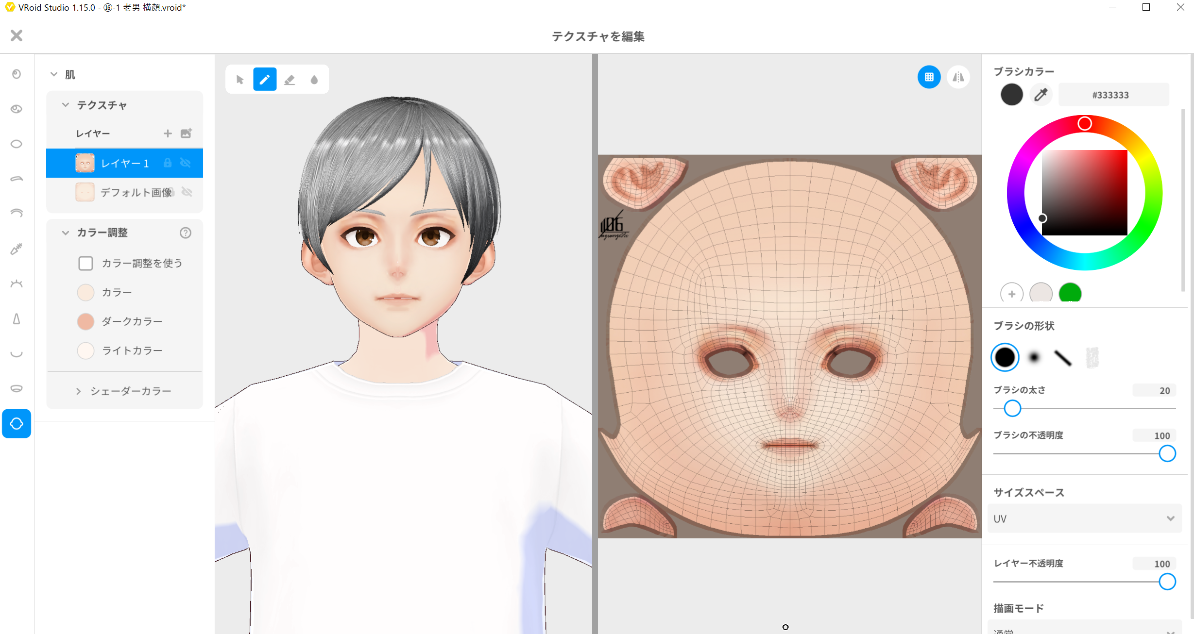1194x634 pixels.
Task: Click the brush color hex field
Action: point(1113,95)
